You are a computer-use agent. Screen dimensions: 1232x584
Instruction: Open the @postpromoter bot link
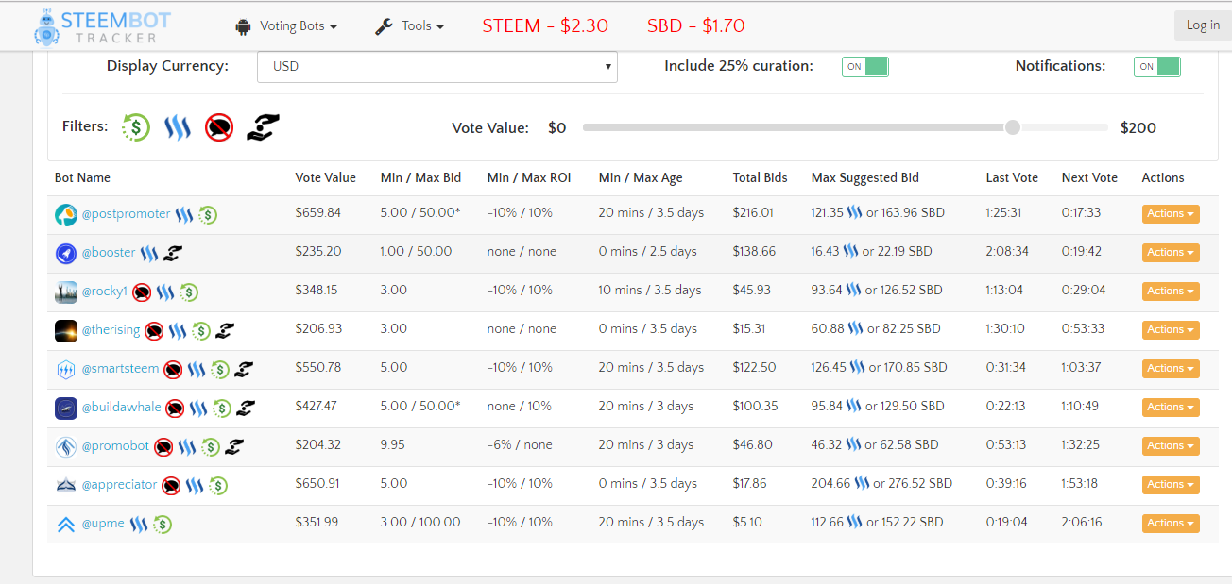tap(126, 214)
